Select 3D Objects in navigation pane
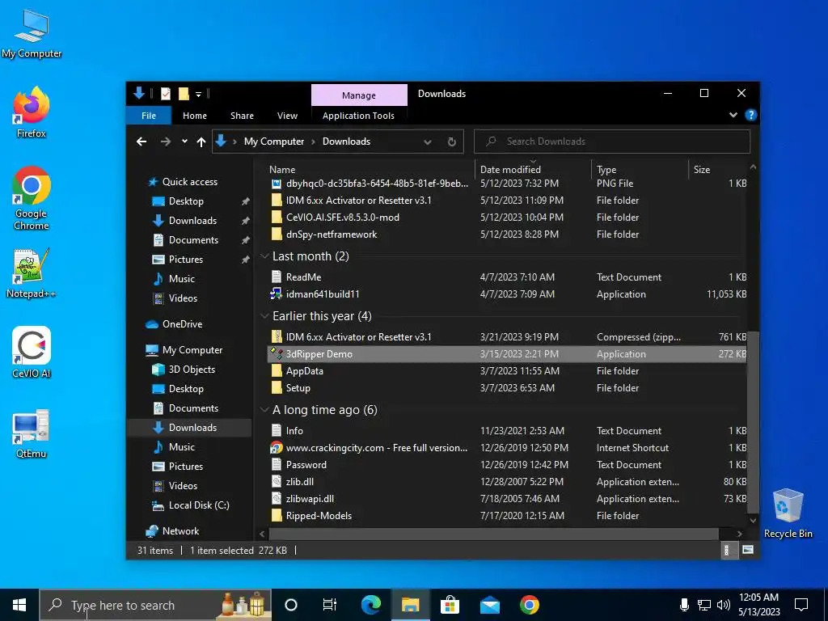 coord(192,370)
